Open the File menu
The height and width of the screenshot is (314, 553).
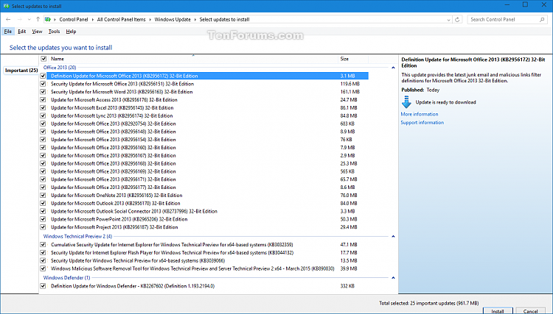(x=8, y=32)
